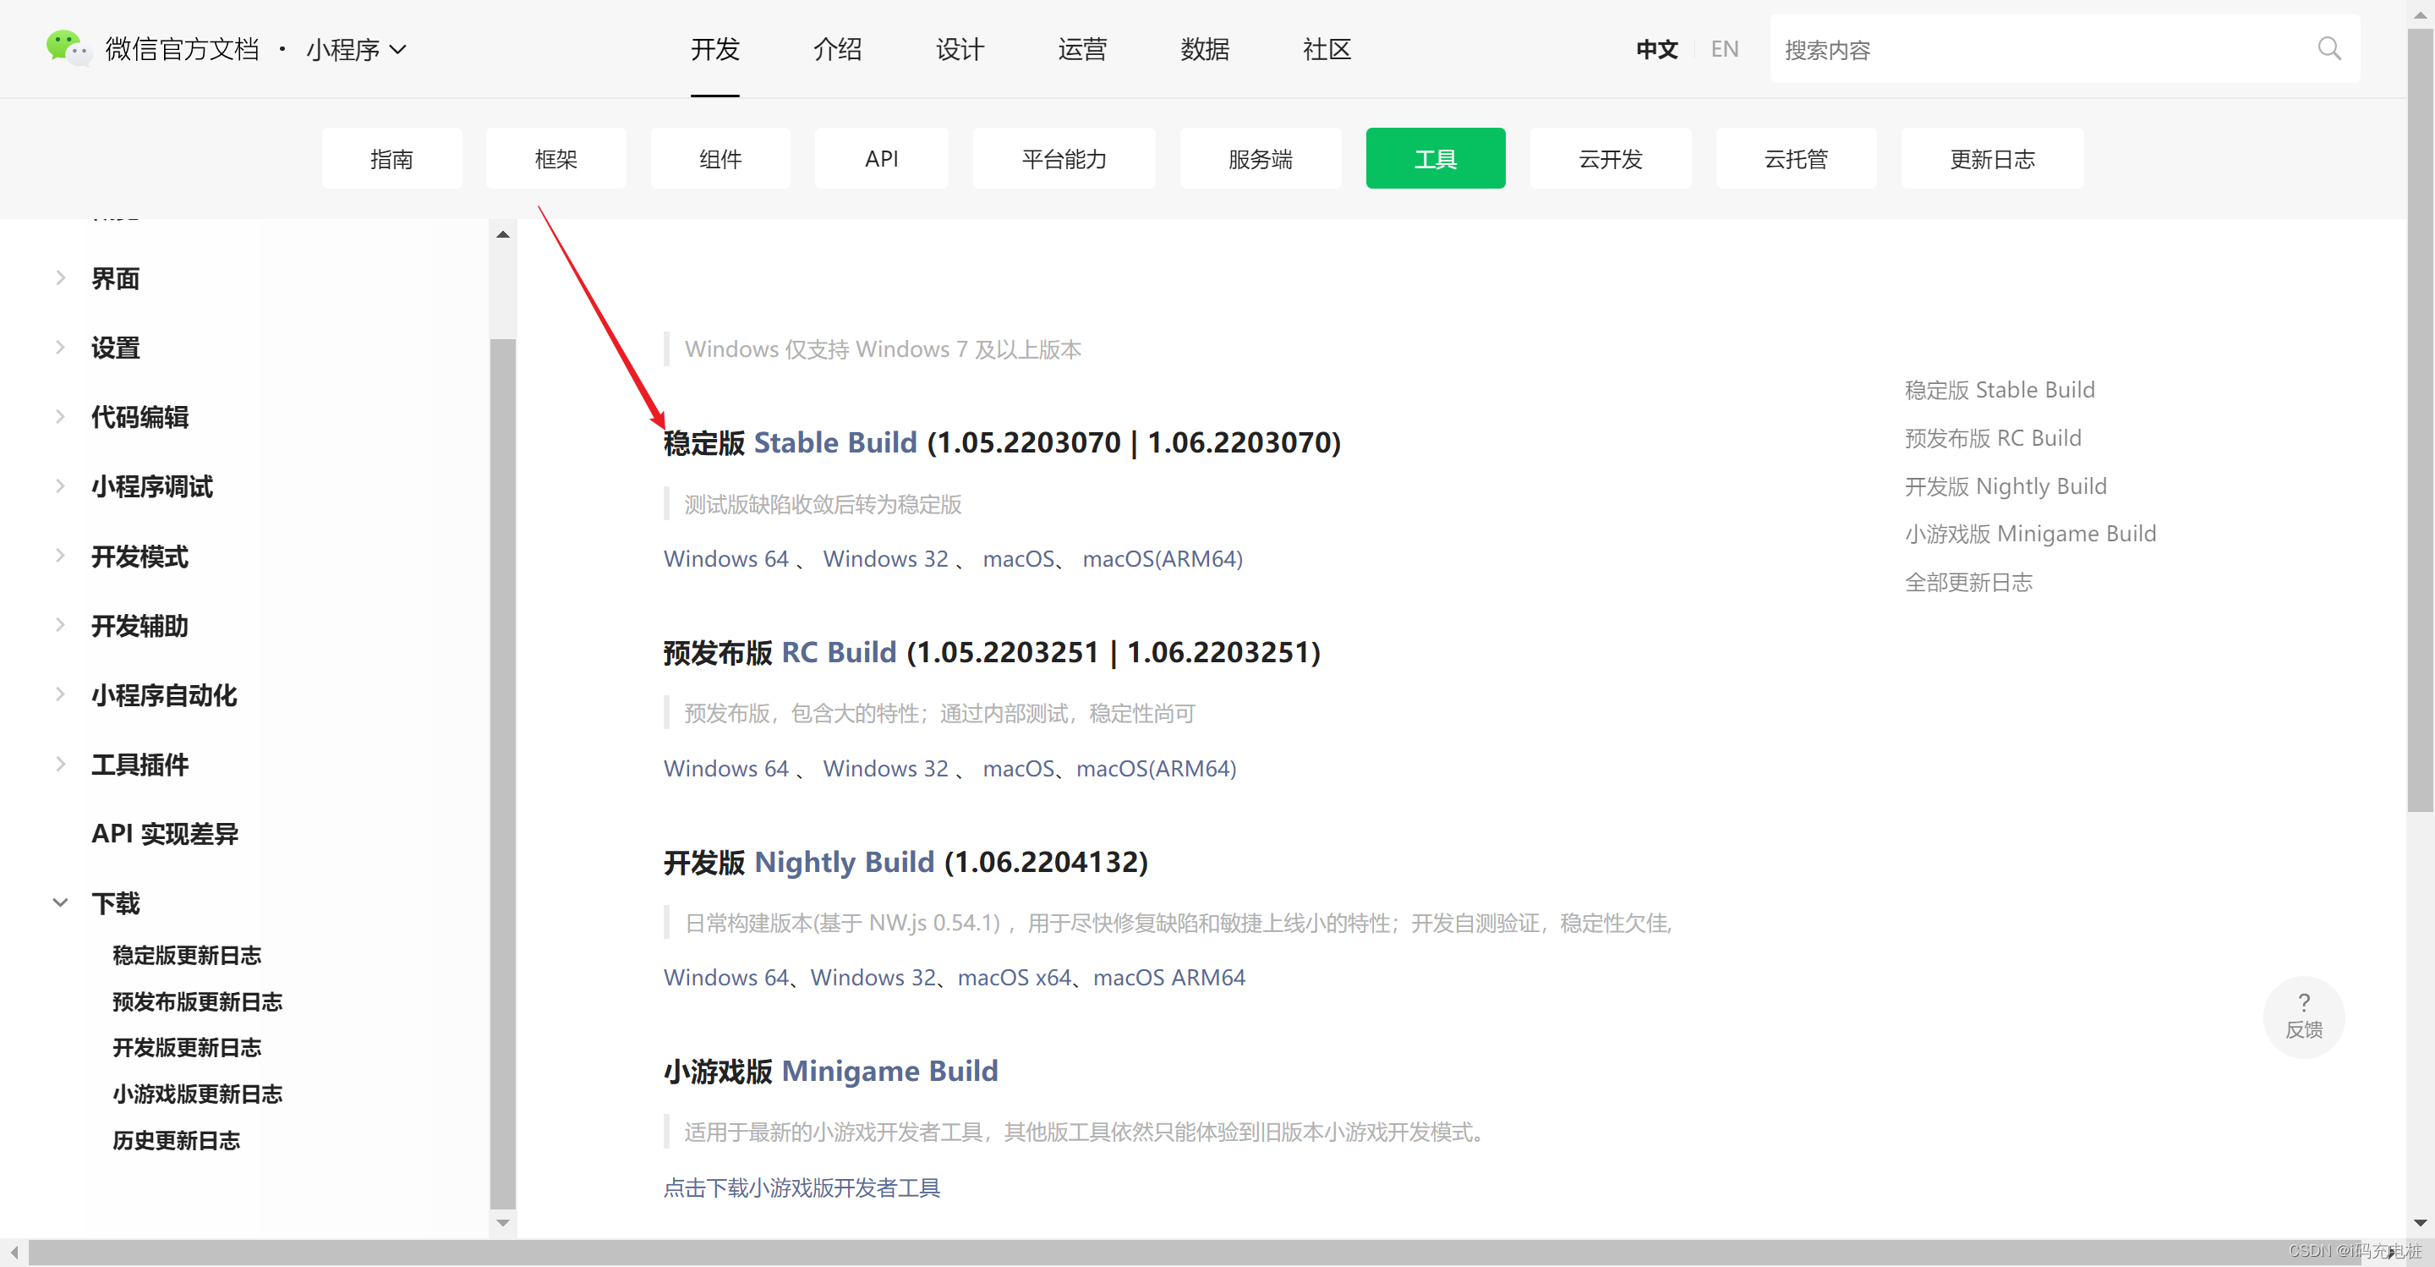Select the 平台能力 tab
Image resolution: width=2435 pixels, height=1267 pixels.
pyautogui.click(x=1064, y=158)
